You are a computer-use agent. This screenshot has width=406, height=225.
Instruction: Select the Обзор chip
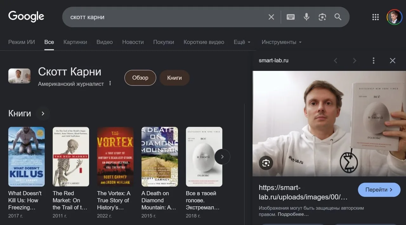point(140,78)
